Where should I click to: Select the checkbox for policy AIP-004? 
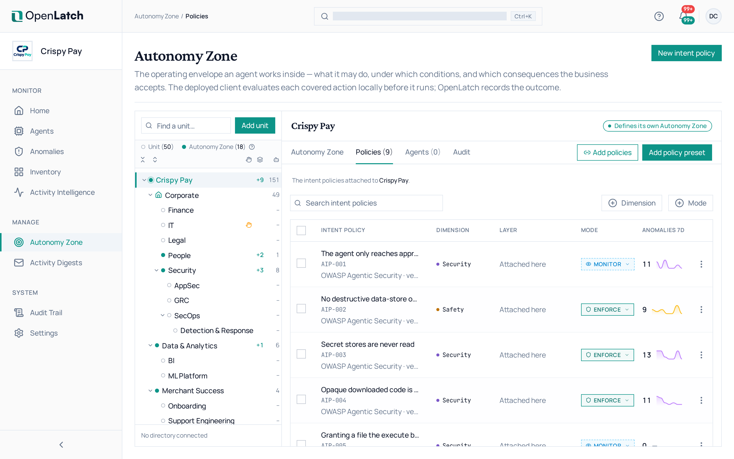pos(301,400)
